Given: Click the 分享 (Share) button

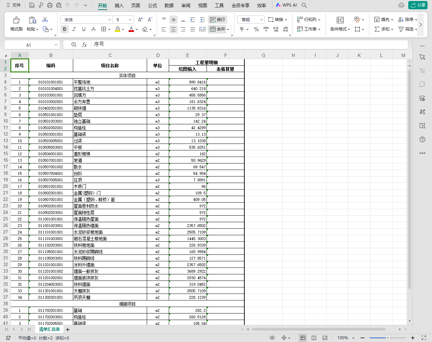Looking at the screenshot, I should click(x=418, y=5).
